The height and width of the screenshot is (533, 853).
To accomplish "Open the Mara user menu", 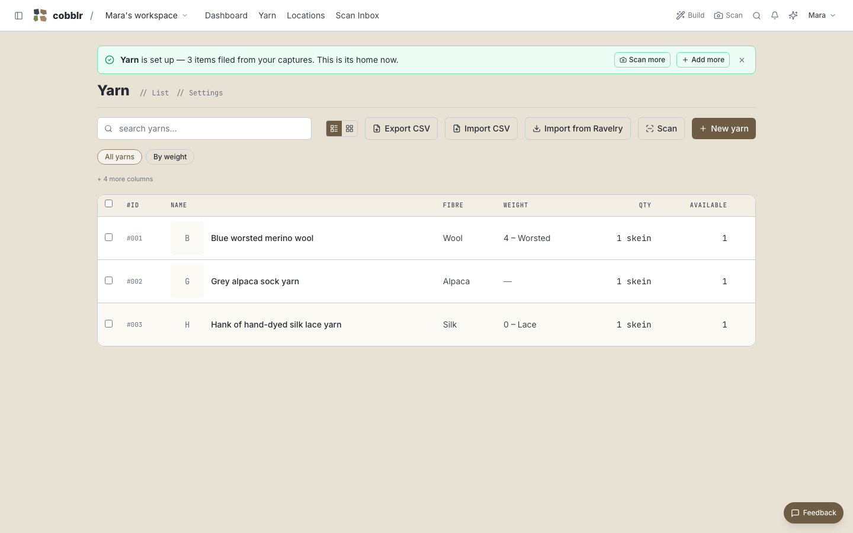I will 822,15.
